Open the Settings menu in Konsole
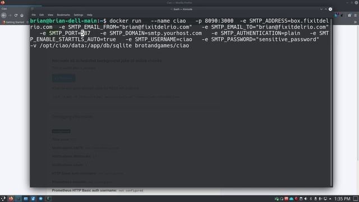 [x=79, y=15]
